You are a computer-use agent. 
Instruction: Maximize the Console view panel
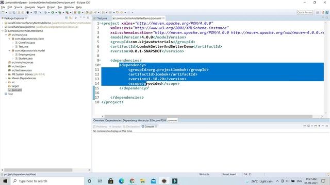327,126
